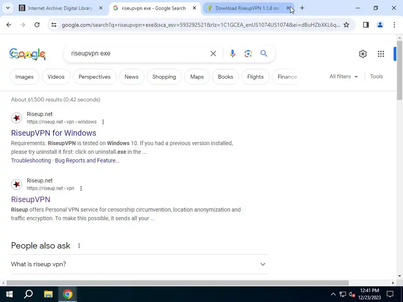The image size is (403, 302).
Task: Open the Google apps grid
Action: pyautogui.click(x=381, y=53)
